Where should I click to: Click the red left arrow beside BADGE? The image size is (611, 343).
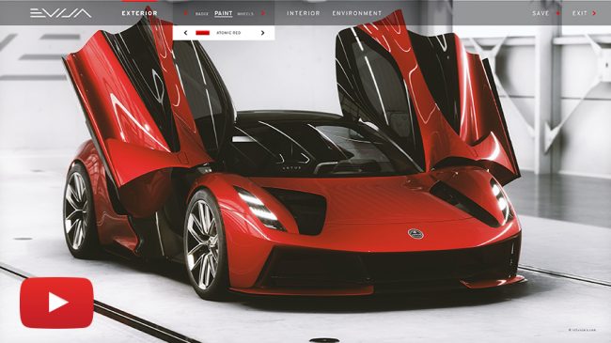click(x=185, y=13)
